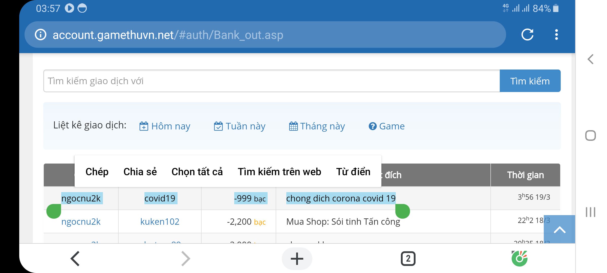
Task: Open Từ điển from selection menu
Action: (353, 172)
